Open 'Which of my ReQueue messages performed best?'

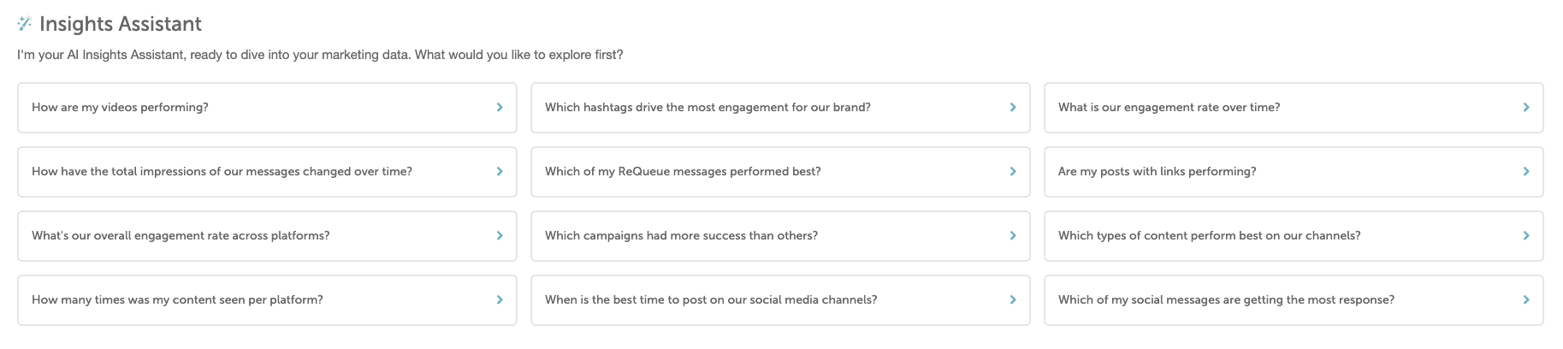[x=780, y=172]
